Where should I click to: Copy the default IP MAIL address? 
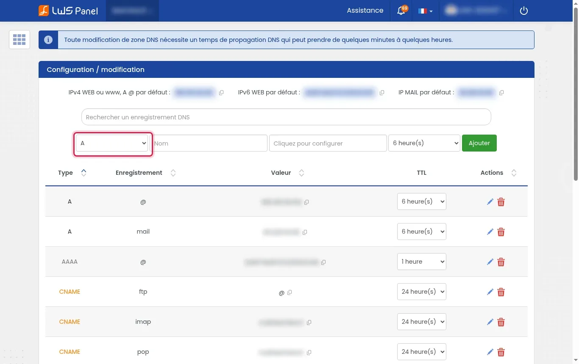pos(501,93)
